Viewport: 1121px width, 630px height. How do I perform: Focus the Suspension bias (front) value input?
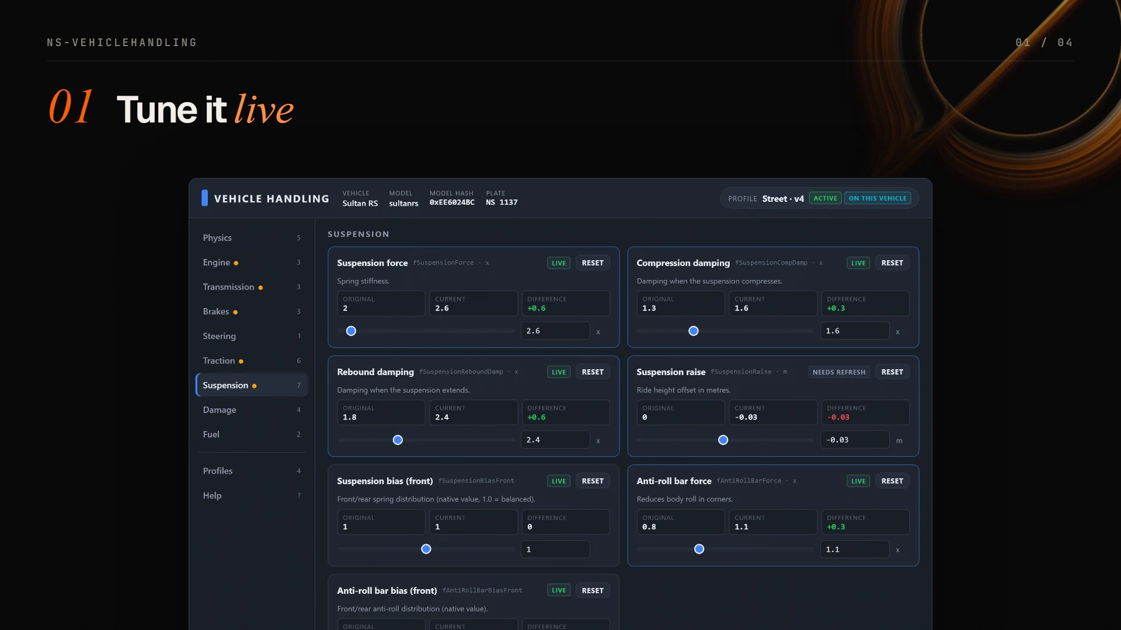555,549
